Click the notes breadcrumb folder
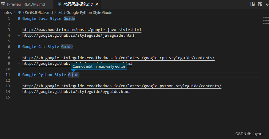269x139 pixels. pos(7,13)
